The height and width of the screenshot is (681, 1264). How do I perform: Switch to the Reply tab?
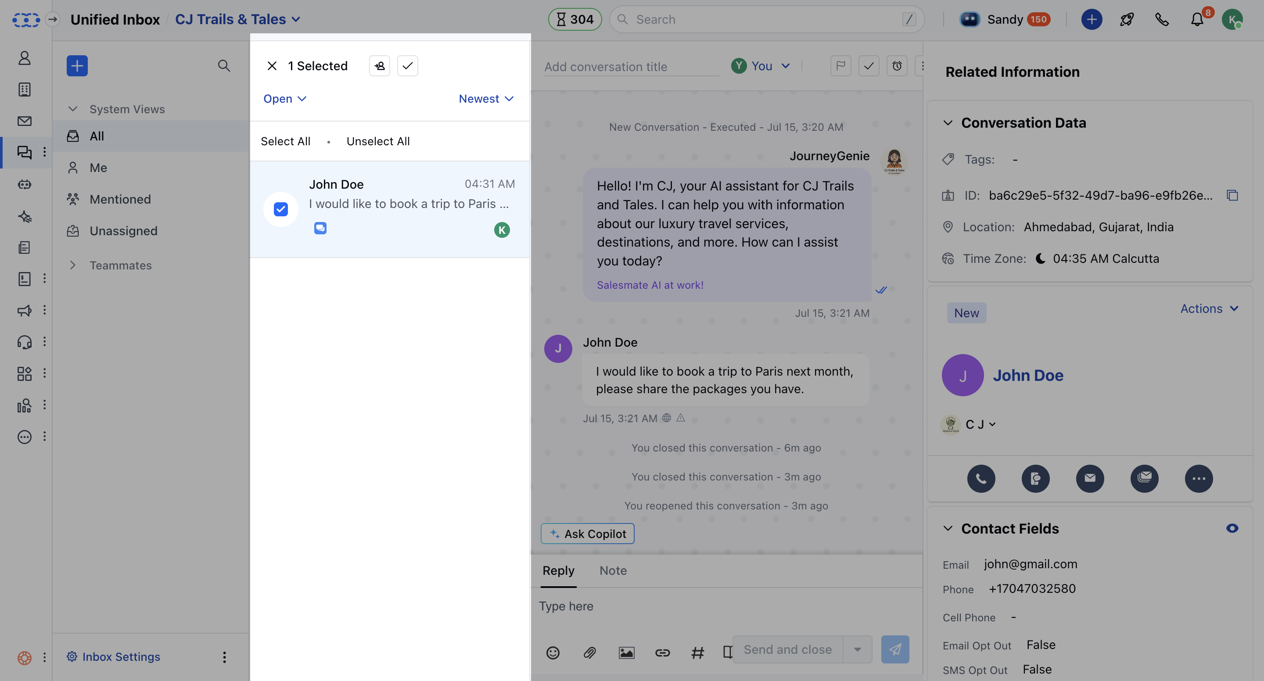coord(558,570)
